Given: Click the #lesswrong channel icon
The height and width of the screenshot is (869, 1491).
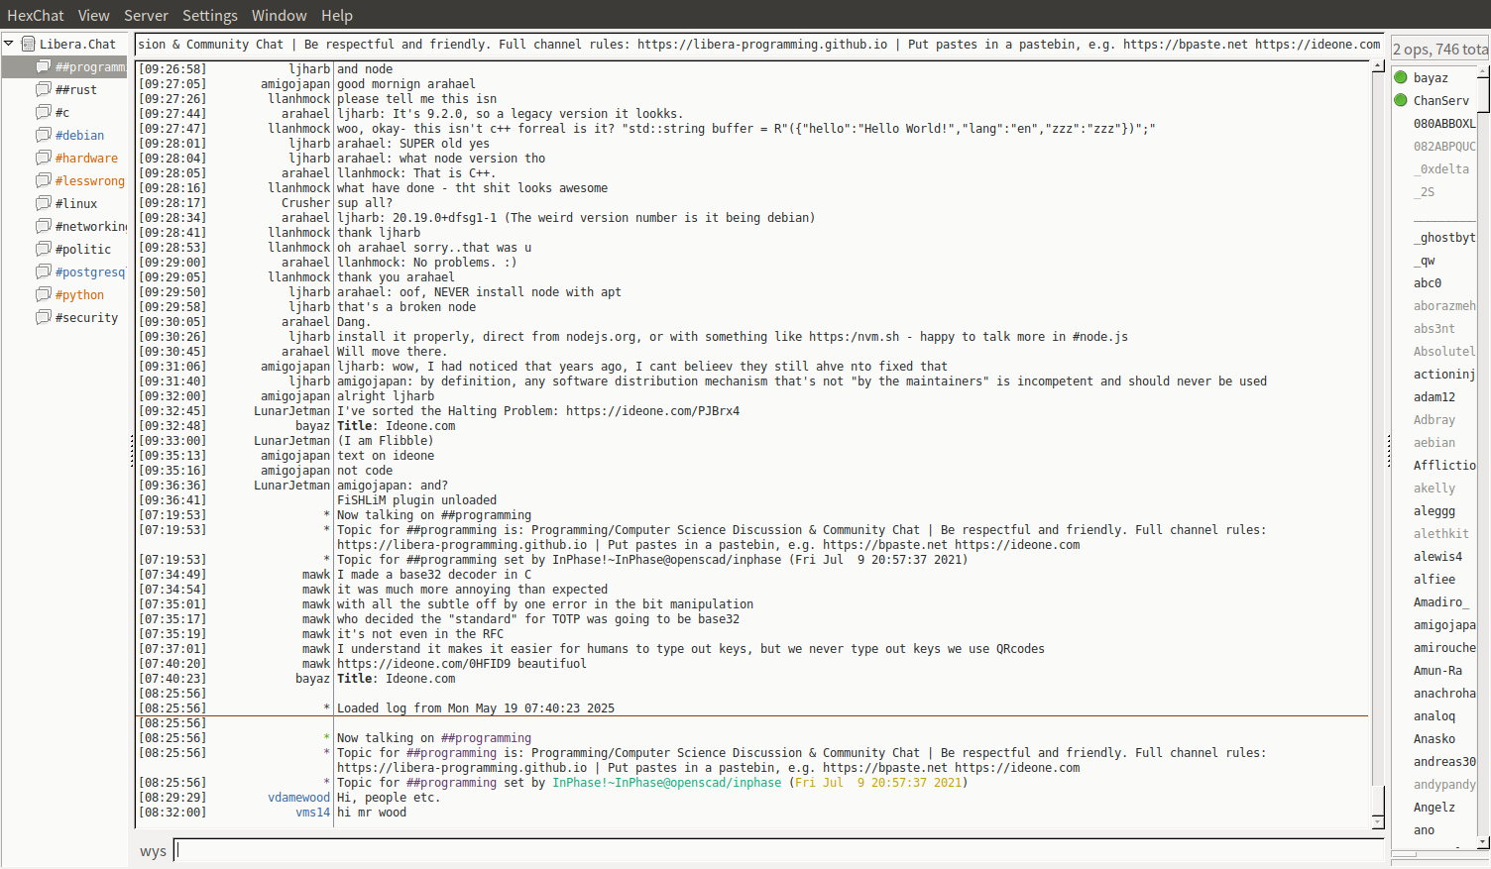Looking at the screenshot, I should coord(44,180).
